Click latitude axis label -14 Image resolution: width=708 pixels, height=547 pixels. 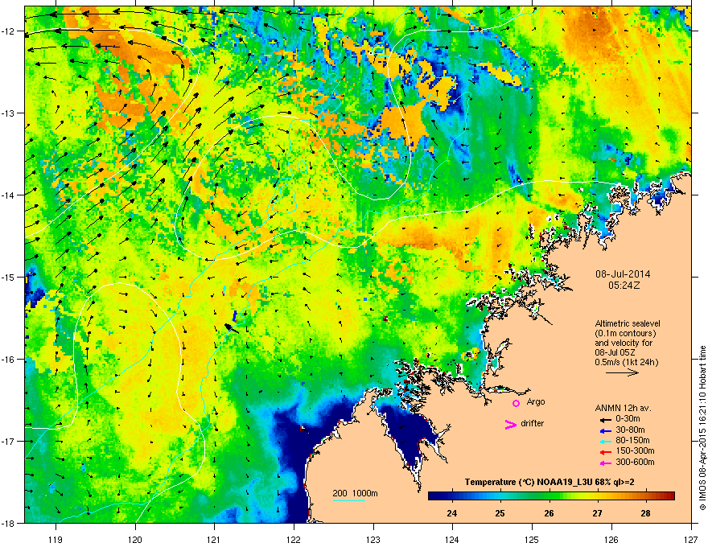tap(8, 195)
